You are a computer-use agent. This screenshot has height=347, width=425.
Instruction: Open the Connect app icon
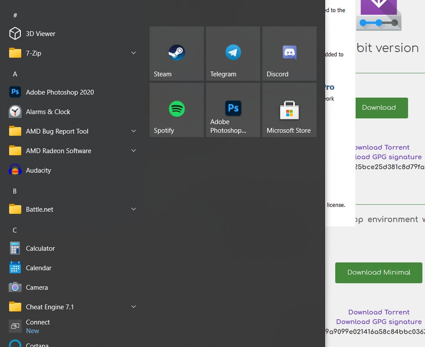pyautogui.click(x=15, y=326)
